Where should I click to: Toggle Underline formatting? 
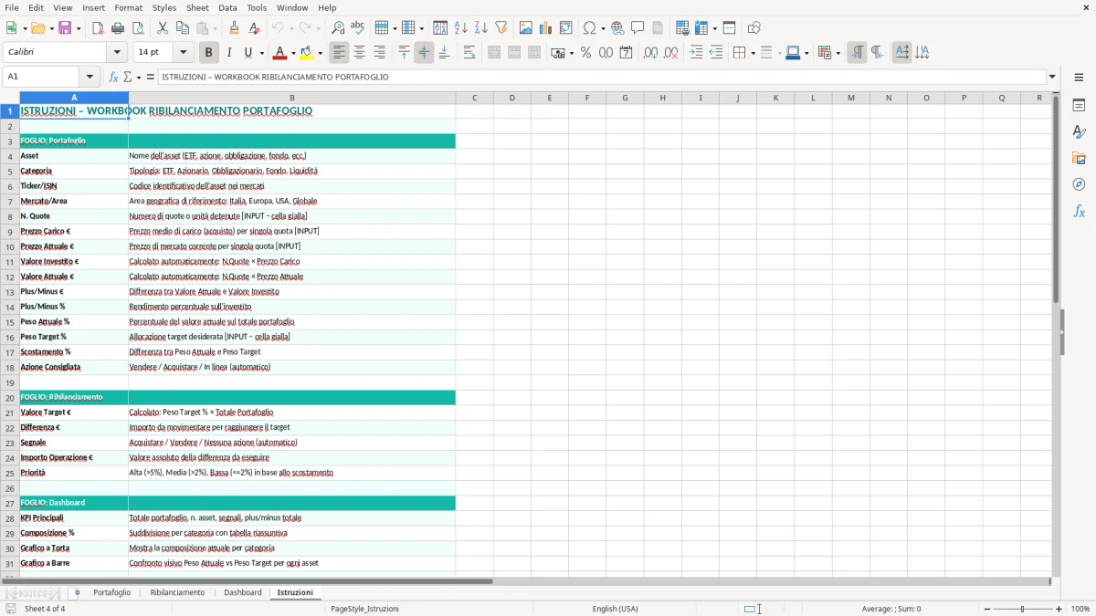tap(248, 53)
